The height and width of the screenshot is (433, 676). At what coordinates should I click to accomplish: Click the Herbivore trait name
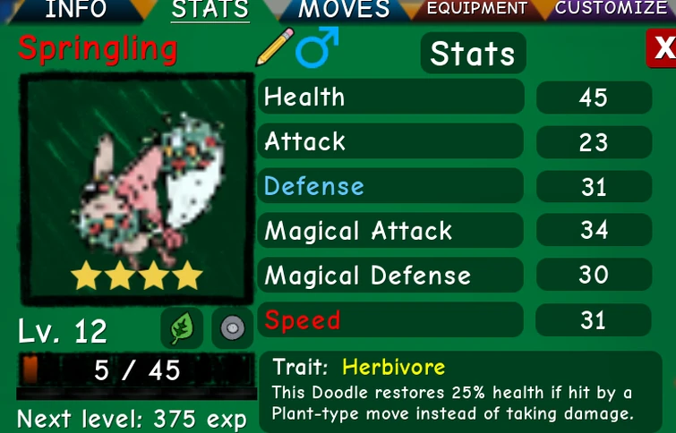[x=393, y=367]
